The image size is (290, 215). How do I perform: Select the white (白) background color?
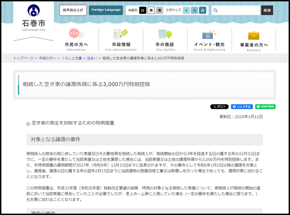click(x=143, y=10)
